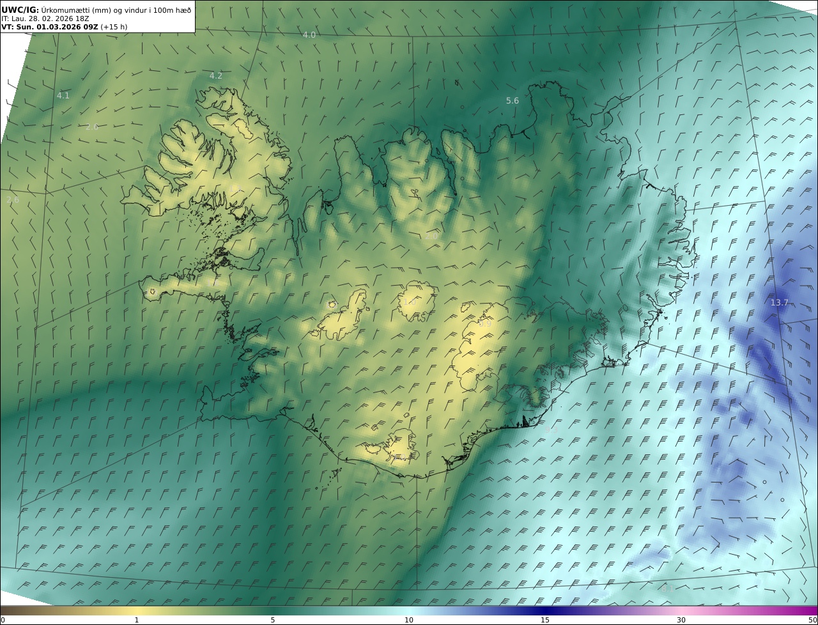Click the dark navy colorbar segment above 15
The image size is (818, 625).
[x=545, y=610]
